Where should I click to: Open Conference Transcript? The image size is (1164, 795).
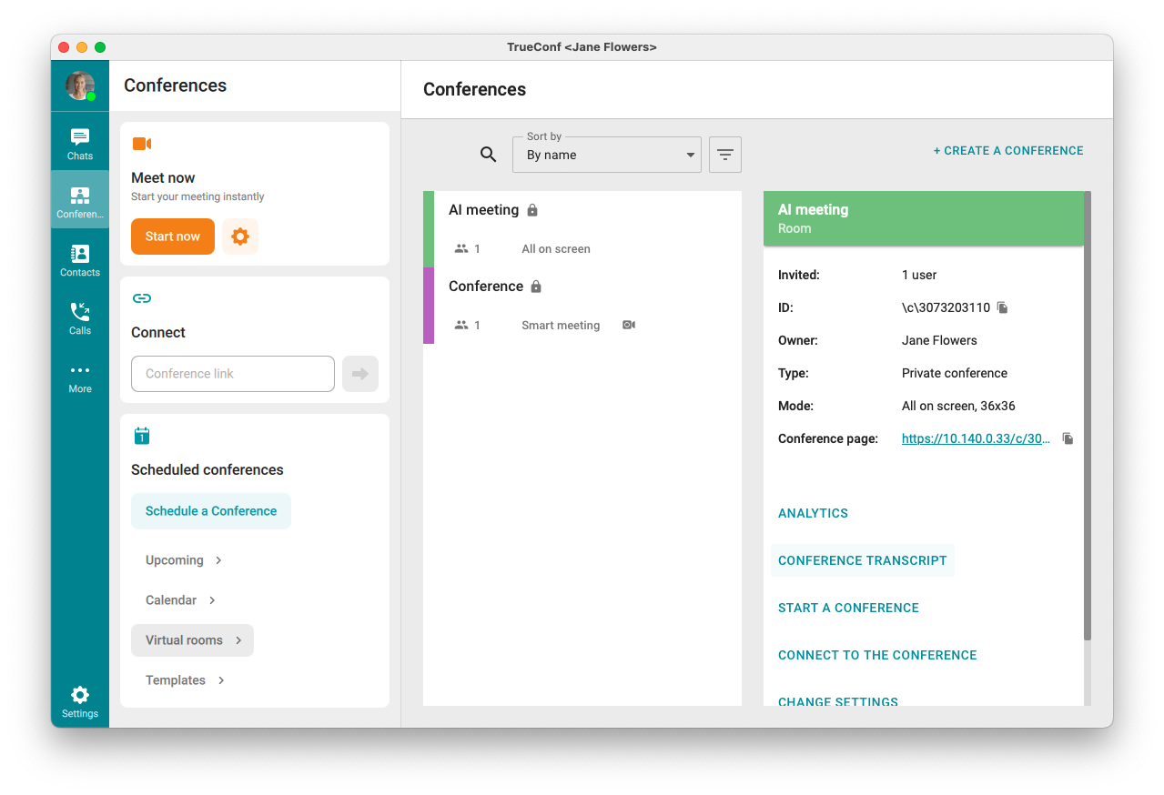pyautogui.click(x=863, y=560)
